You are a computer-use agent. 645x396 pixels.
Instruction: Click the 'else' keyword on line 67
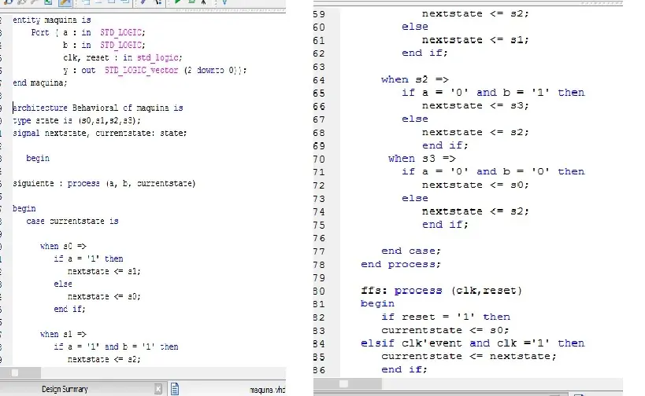[415, 119]
